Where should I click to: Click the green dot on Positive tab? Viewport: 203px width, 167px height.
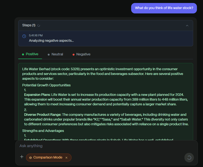pyautogui.click(x=23, y=55)
